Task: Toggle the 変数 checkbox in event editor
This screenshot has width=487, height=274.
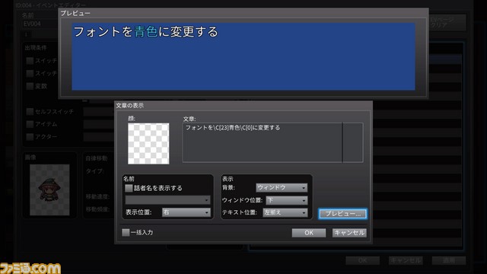Action: click(30, 86)
